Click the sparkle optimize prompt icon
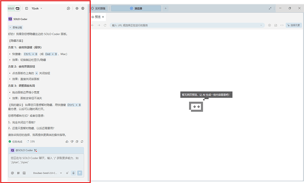The width and height of the screenshot is (304, 183). (67, 173)
